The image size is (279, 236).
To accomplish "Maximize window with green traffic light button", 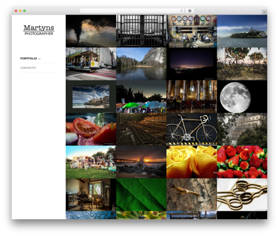I will 25,11.
